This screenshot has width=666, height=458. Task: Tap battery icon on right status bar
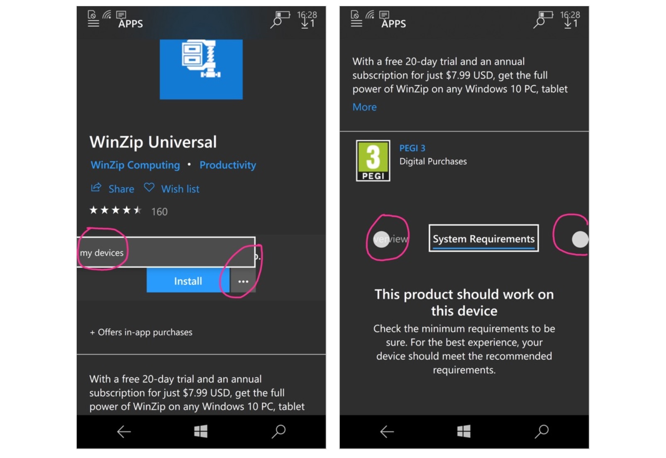pos(546,15)
